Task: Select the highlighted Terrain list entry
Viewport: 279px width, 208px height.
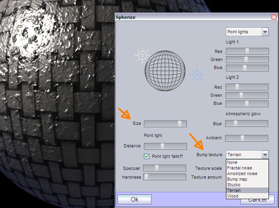Action: [x=247, y=190]
